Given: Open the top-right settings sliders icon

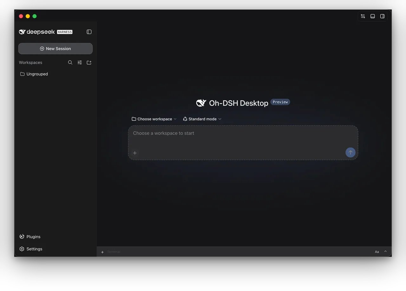Looking at the screenshot, I should pyautogui.click(x=363, y=16).
